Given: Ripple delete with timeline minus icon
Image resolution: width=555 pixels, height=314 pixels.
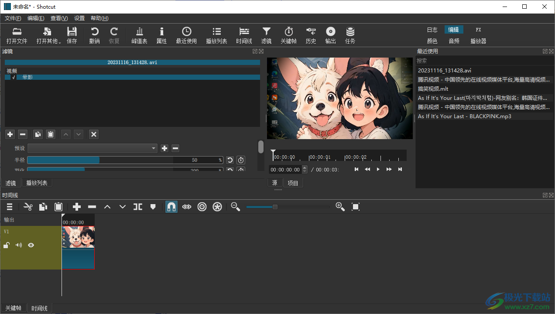Looking at the screenshot, I should pyautogui.click(x=92, y=207).
